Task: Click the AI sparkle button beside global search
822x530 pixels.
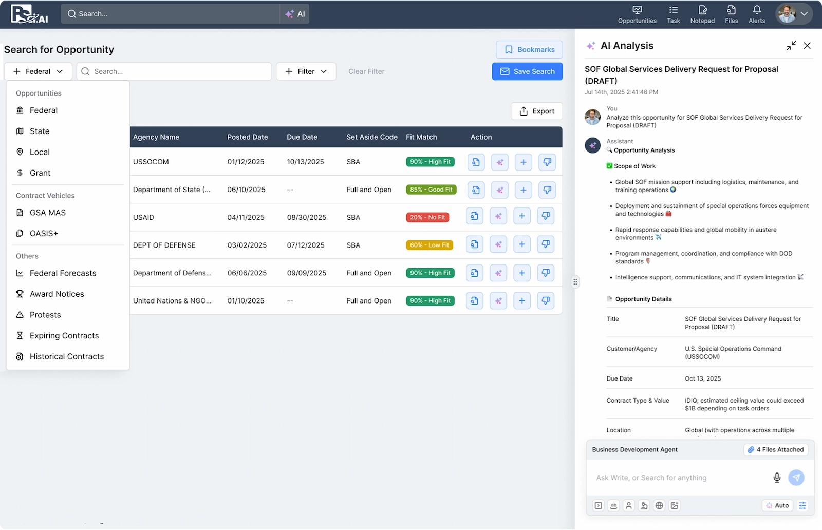Action: click(x=295, y=14)
